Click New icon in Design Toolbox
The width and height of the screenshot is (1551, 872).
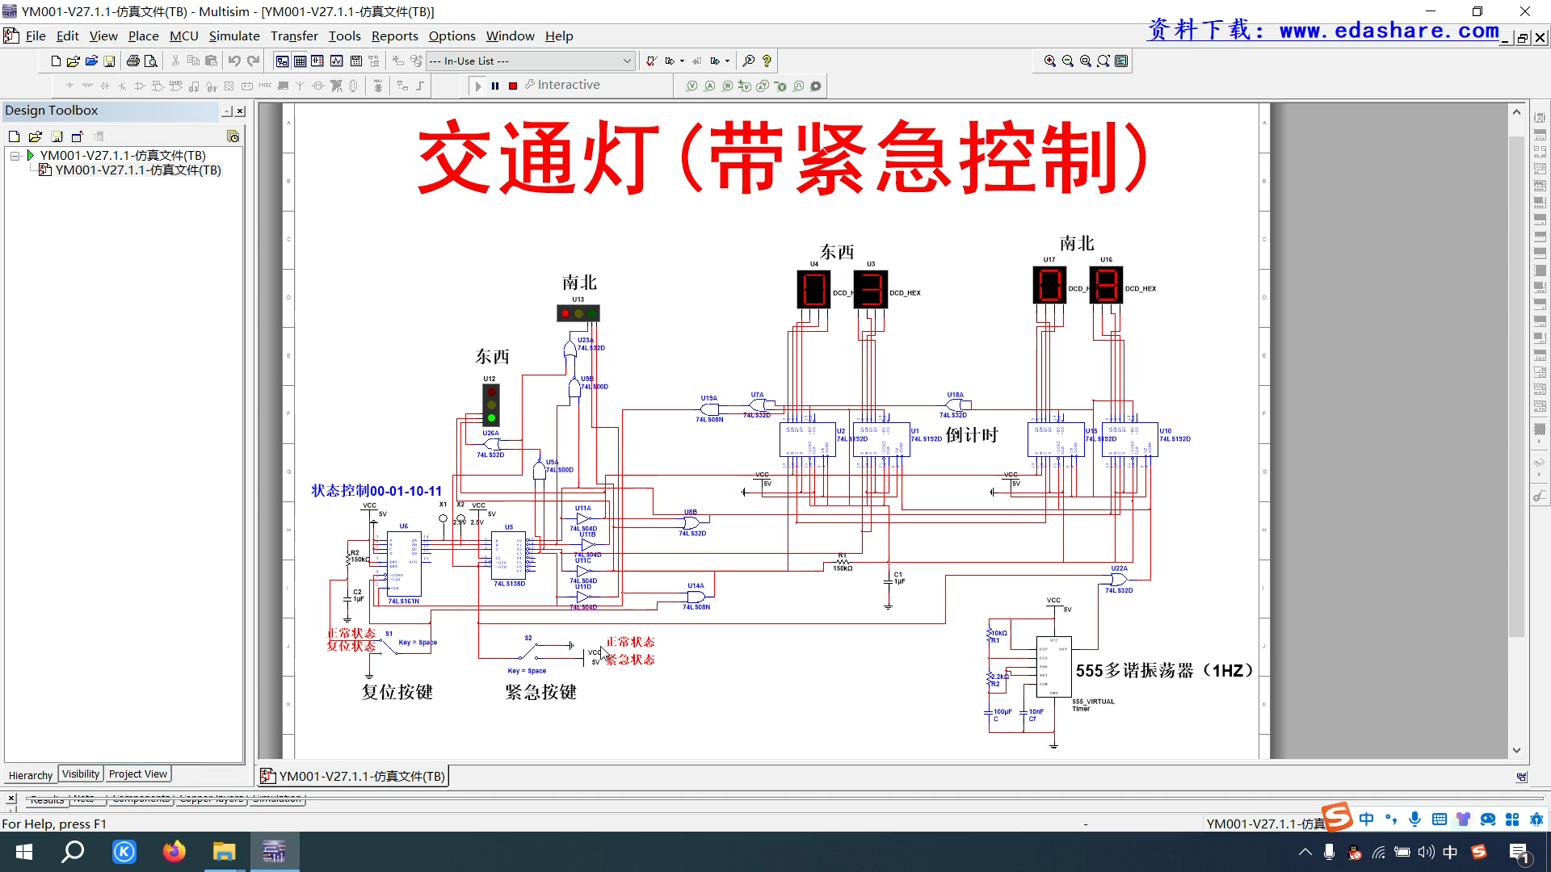[14, 136]
